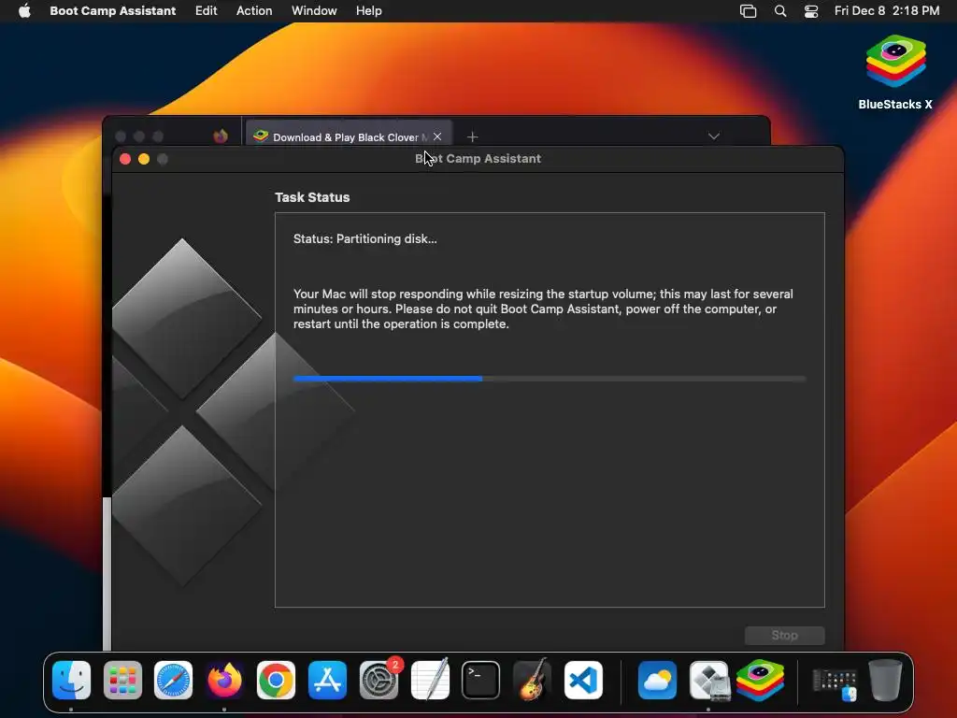
Task: Open the Window menu
Action: (x=314, y=11)
